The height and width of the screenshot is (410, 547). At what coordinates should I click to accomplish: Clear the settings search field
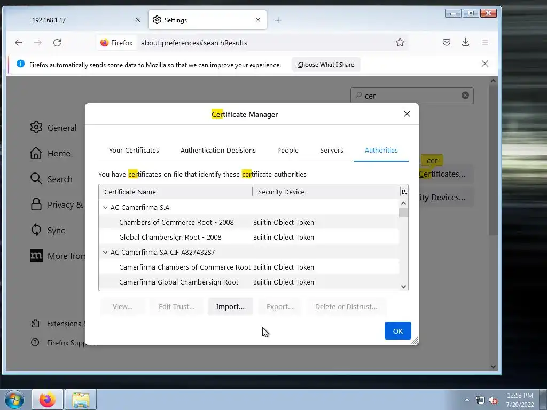point(465,96)
